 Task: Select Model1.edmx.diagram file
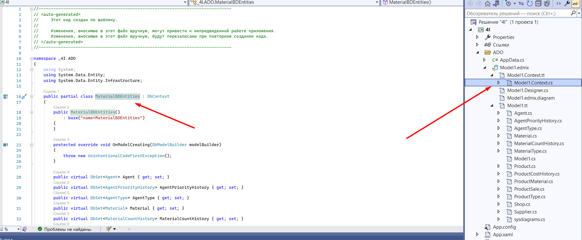tap(531, 98)
